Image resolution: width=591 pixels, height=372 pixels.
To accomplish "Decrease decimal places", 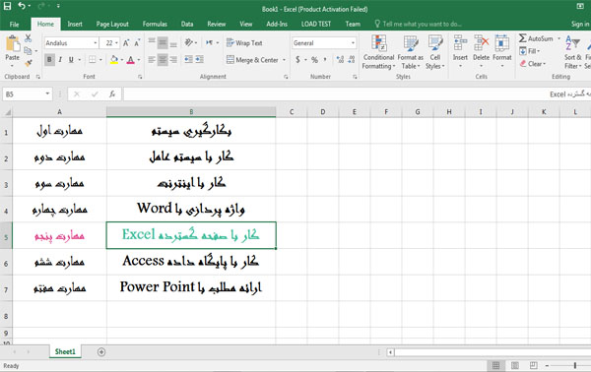I will pos(352,59).
